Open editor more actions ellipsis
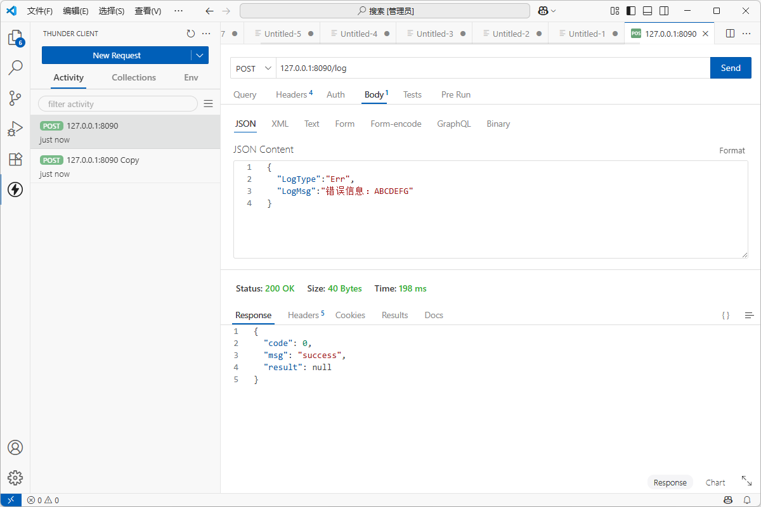761x507 pixels. pos(746,34)
